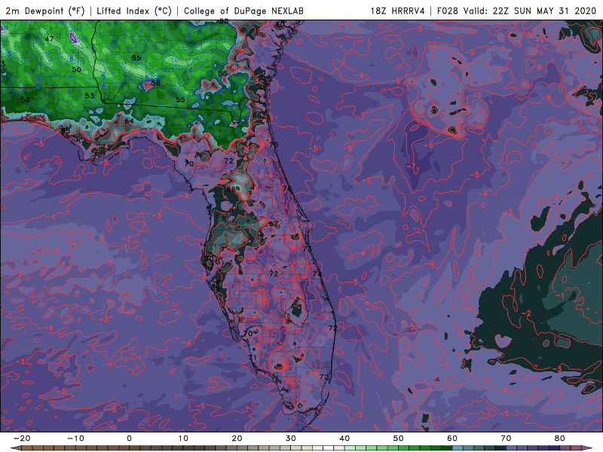The width and height of the screenshot is (603, 452).
Task: Click the "64" dewpoint value in the panhandle
Action: click(129, 121)
